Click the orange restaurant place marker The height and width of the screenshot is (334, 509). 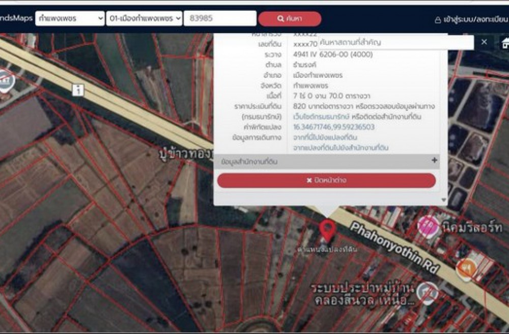[x=465, y=268]
